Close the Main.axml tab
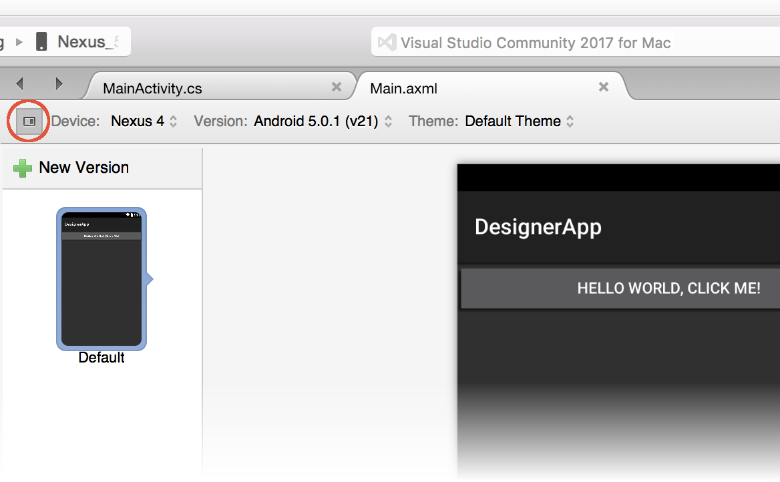Image resolution: width=780 pixels, height=482 pixels. (x=604, y=87)
